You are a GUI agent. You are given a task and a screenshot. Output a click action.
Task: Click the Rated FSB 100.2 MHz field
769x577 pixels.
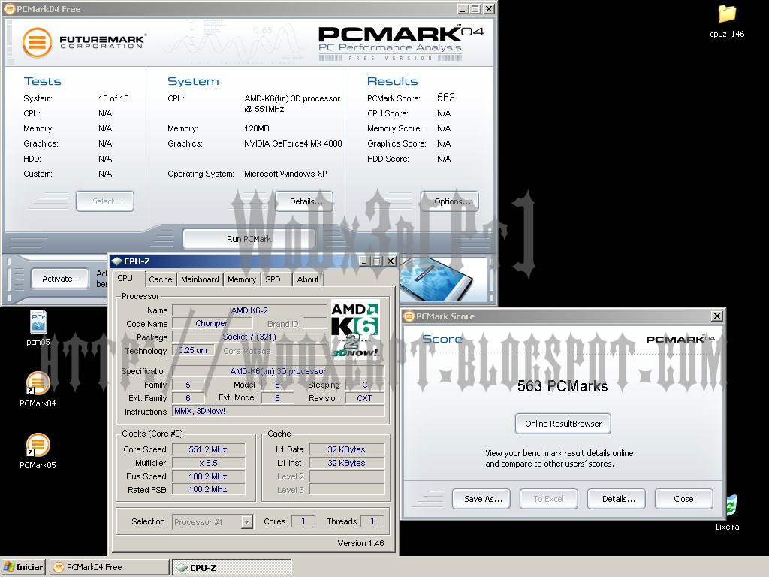click(208, 489)
